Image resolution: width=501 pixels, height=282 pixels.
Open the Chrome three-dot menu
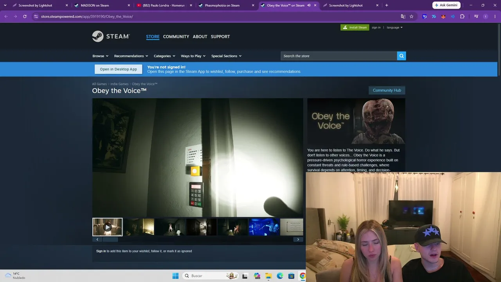495,16
